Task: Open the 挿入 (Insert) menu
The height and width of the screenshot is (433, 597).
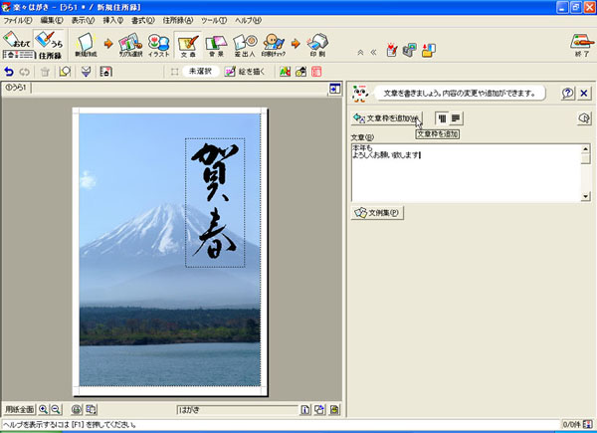Action: pos(112,20)
